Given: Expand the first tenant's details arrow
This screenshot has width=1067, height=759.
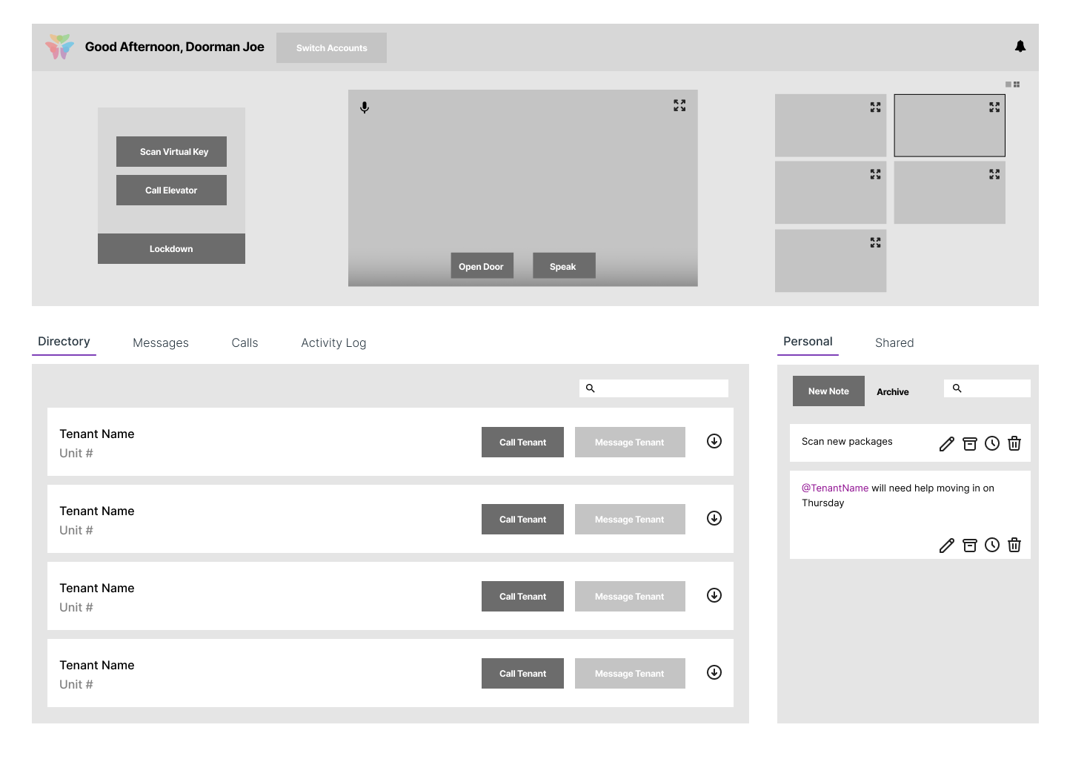Looking at the screenshot, I should coord(714,442).
